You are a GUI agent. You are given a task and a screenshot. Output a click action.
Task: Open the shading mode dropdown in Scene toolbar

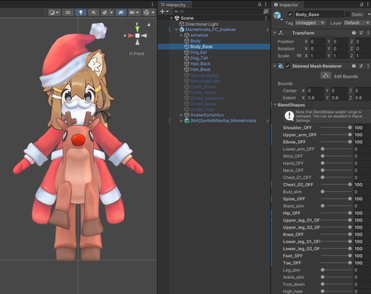point(54,12)
